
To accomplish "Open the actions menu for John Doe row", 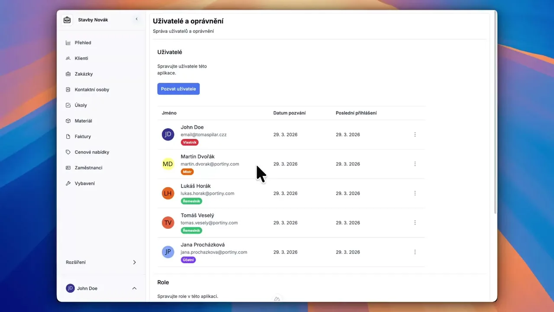I will click(x=415, y=134).
